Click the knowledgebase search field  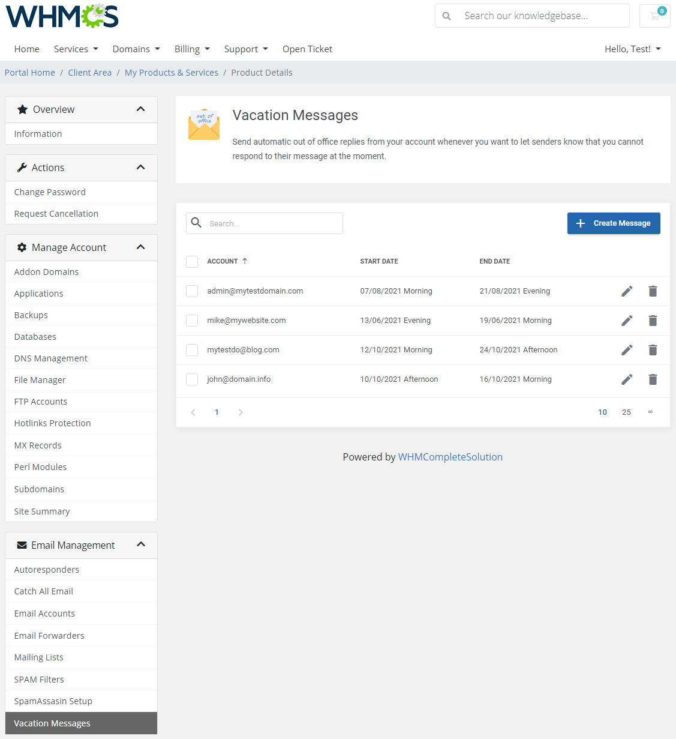[x=539, y=16]
